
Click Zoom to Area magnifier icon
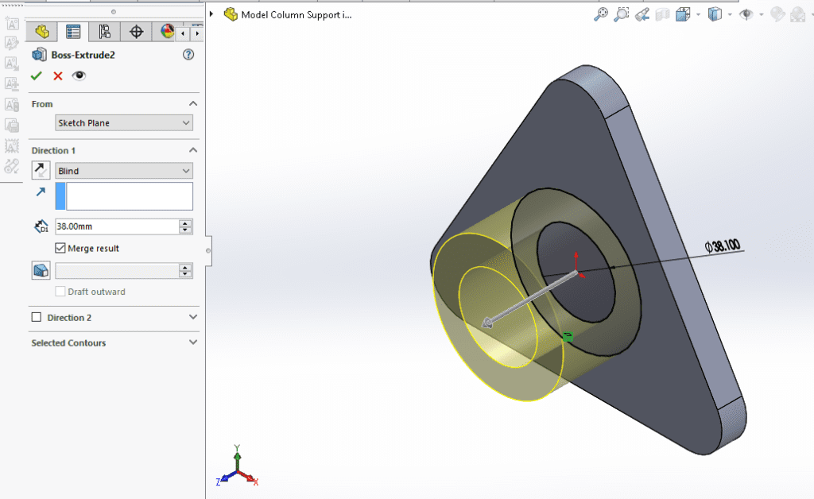coord(621,14)
